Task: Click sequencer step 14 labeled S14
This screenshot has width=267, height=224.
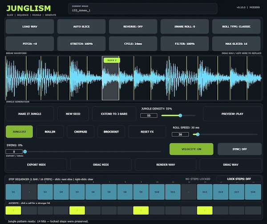Action: pos(221,192)
